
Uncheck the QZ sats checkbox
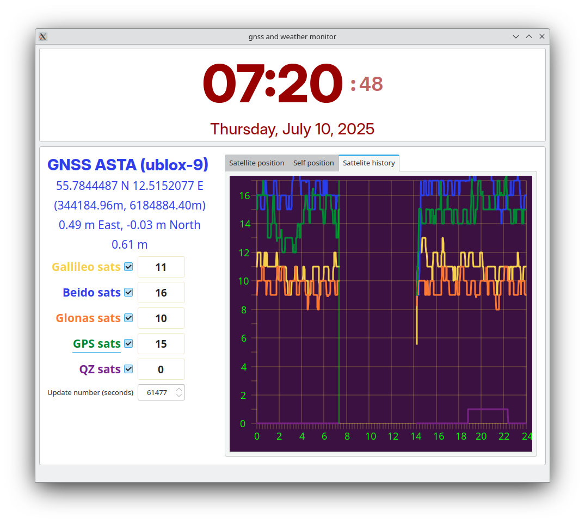coord(128,369)
